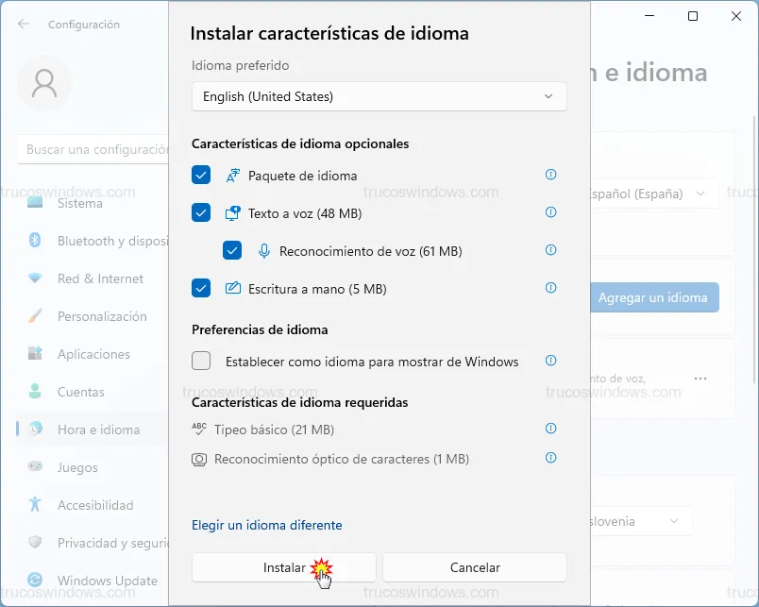Open the Slovenia region dropdown
Viewport: 759px width, 607px height.
point(637,521)
